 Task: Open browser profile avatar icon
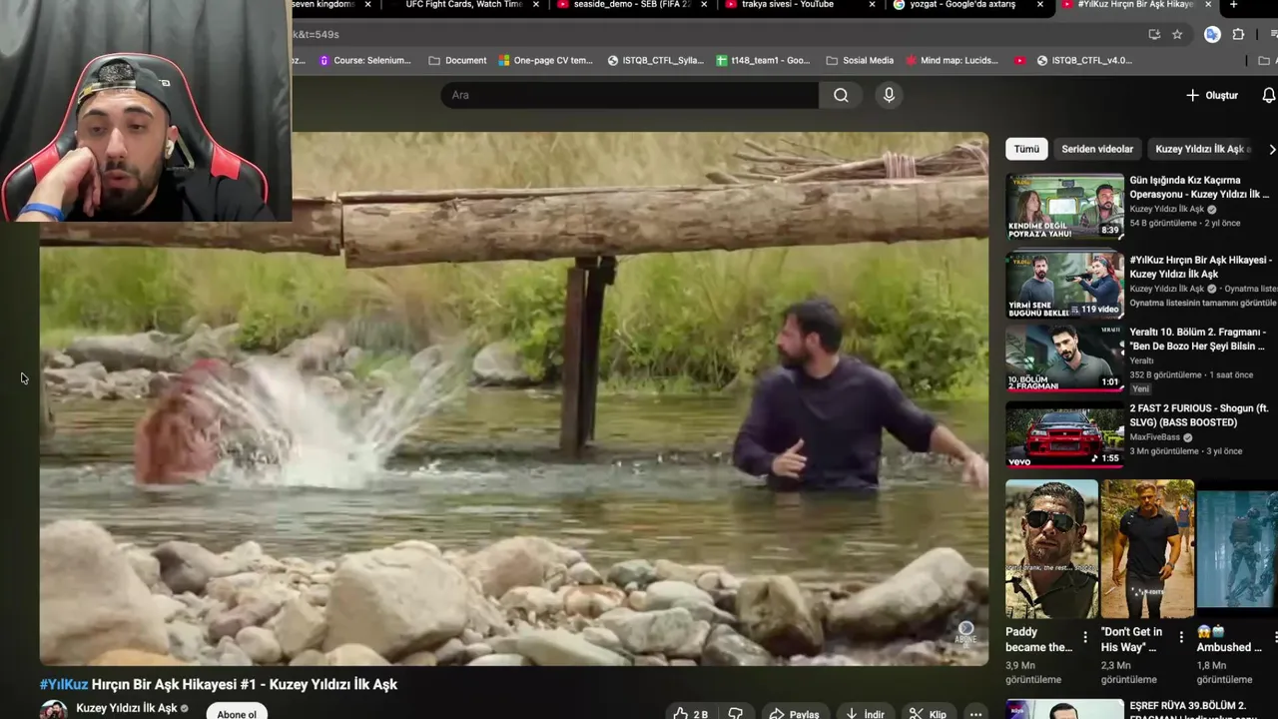1212,34
